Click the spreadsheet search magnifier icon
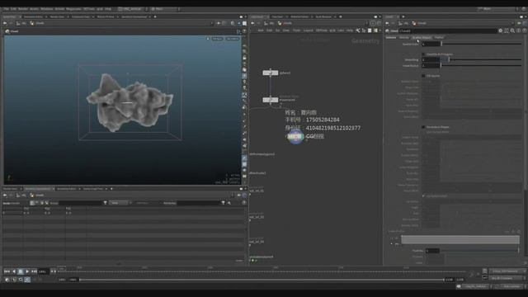This screenshot has height=297, width=528. click(x=229, y=203)
